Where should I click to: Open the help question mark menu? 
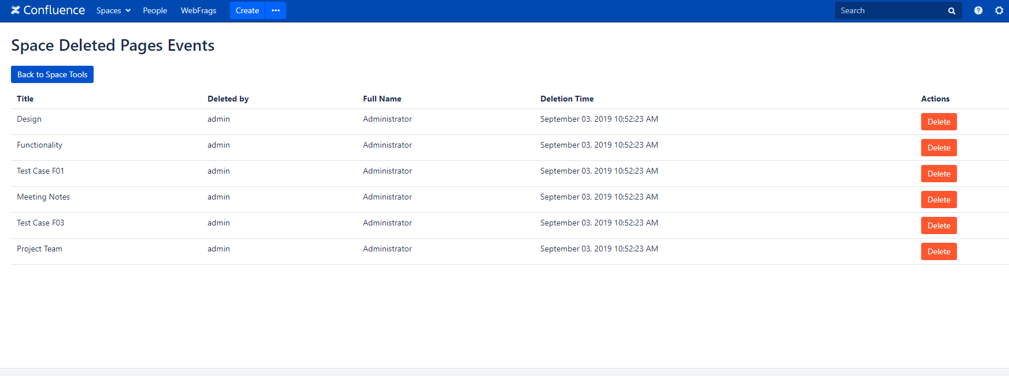(x=978, y=10)
